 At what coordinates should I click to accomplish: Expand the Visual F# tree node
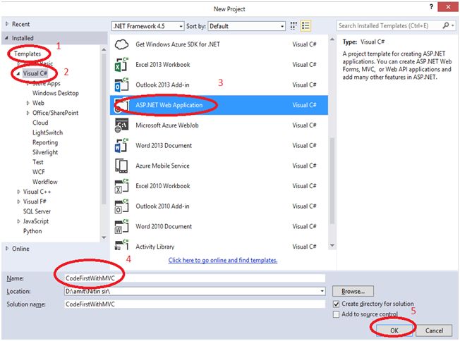[x=19, y=201]
